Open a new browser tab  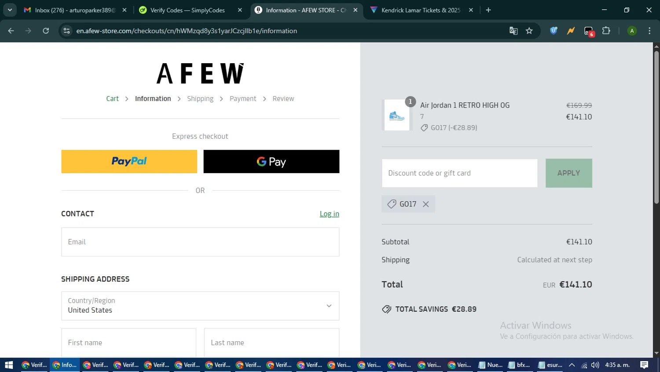coord(488,10)
